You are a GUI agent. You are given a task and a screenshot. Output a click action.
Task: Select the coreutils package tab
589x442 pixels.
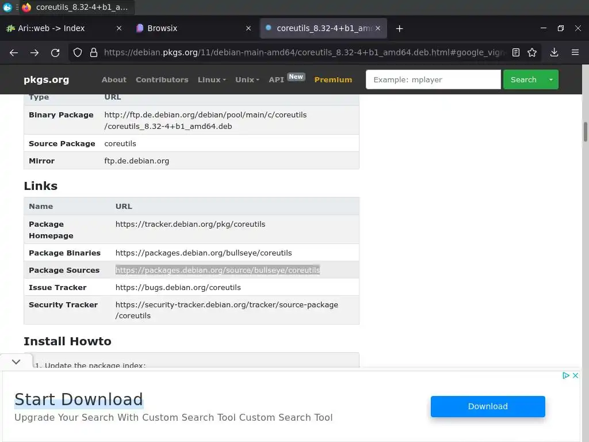click(x=324, y=28)
